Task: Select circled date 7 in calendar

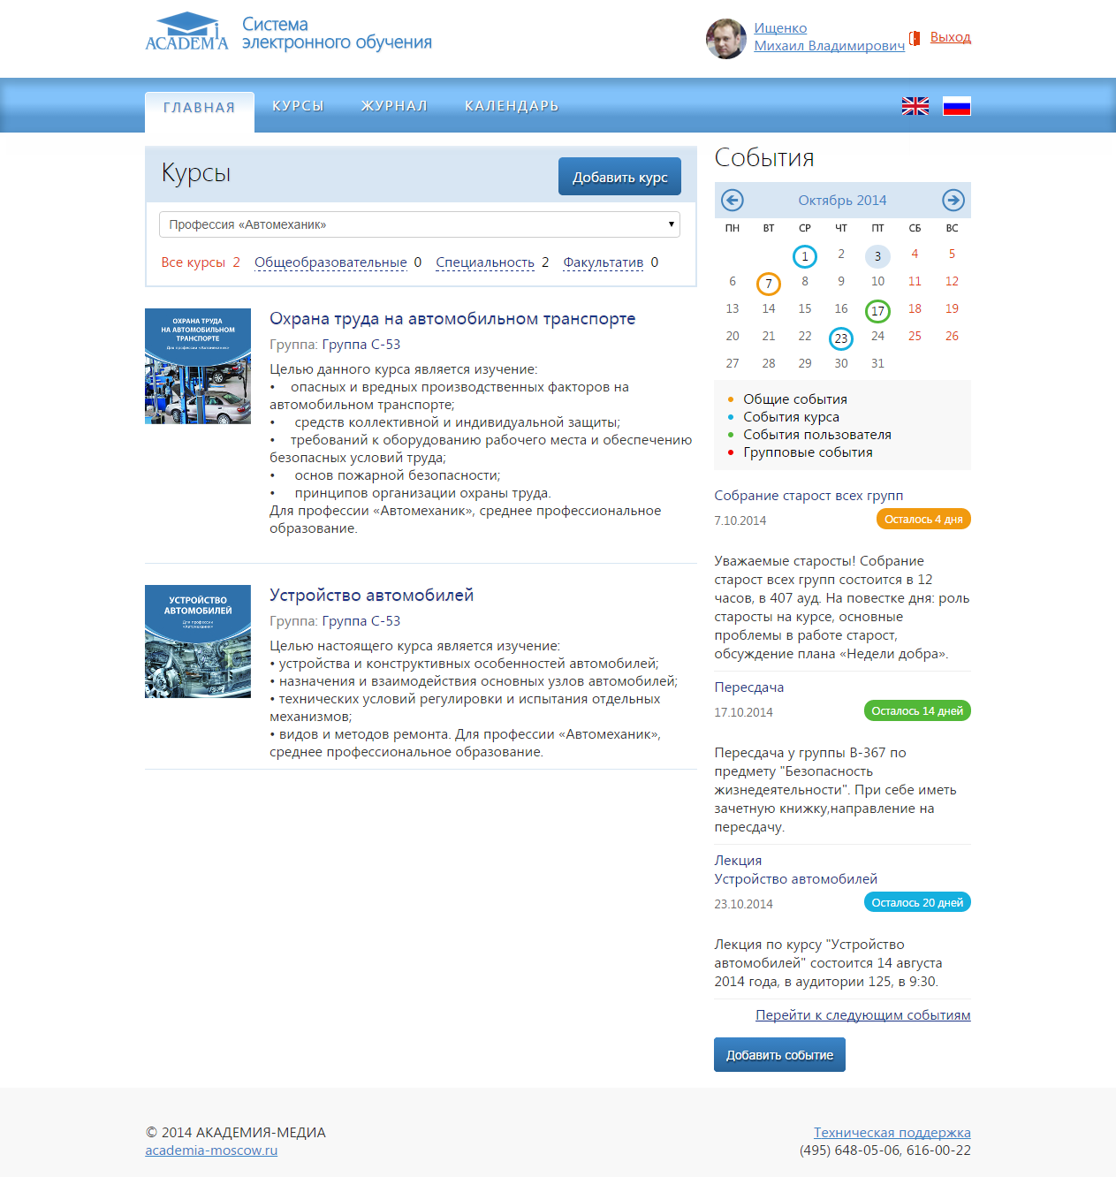Action: click(769, 284)
